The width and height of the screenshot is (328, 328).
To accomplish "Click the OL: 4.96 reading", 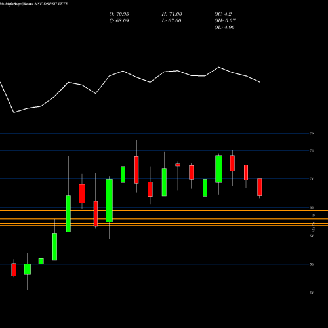I will (224, 28).
